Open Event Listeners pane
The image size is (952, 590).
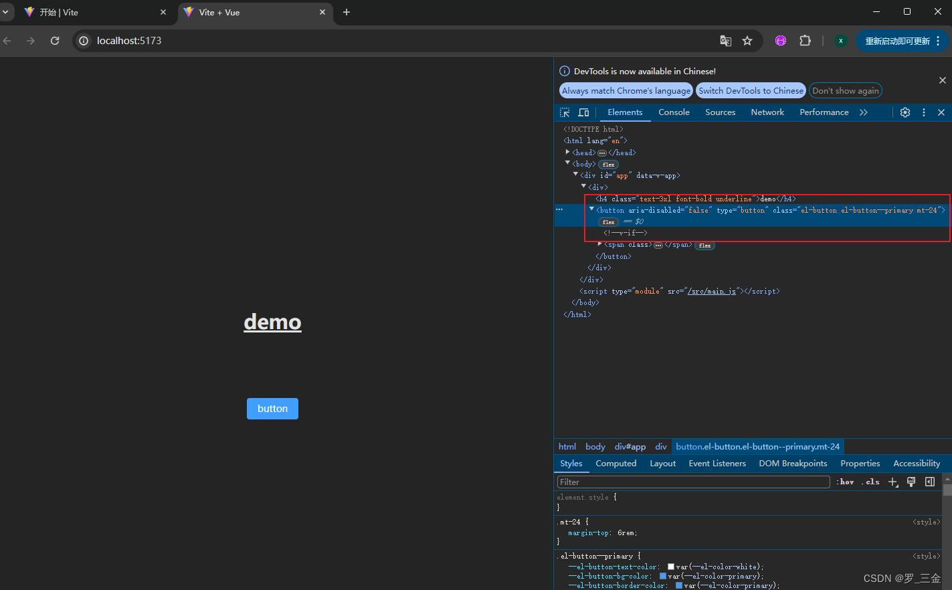click(x=717, y=464)
